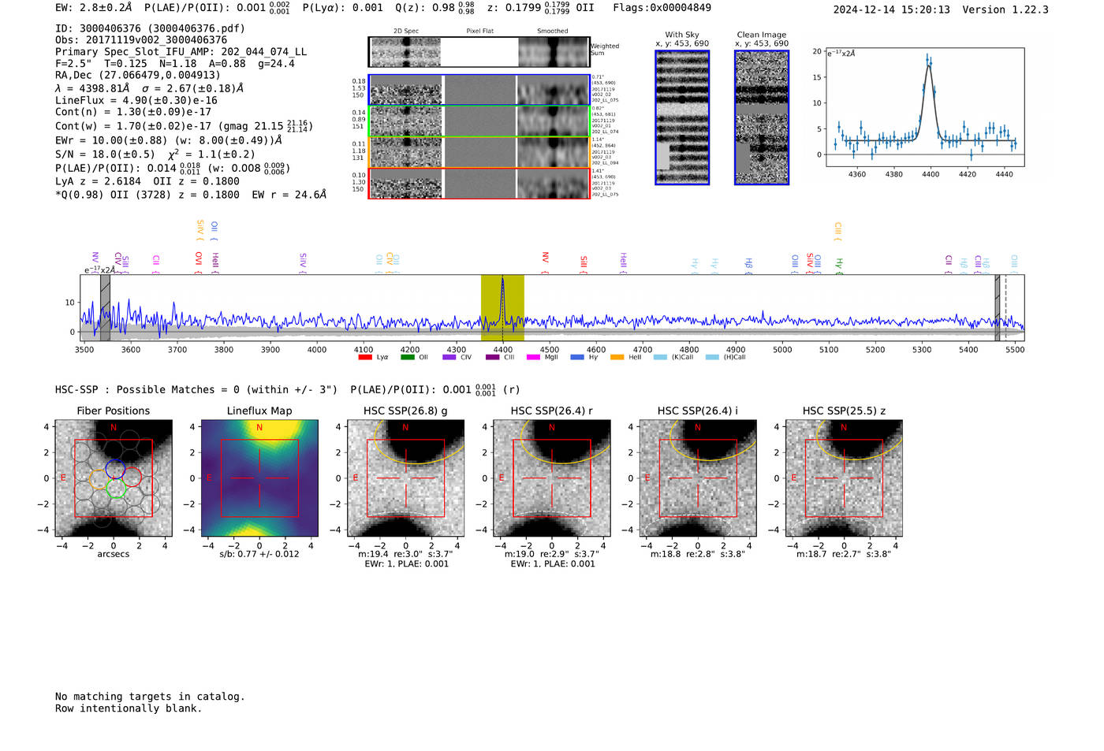Open the Fiber Positions image panel
Viewport: 1104px width, 751px height.
click(x=114, y=478)
